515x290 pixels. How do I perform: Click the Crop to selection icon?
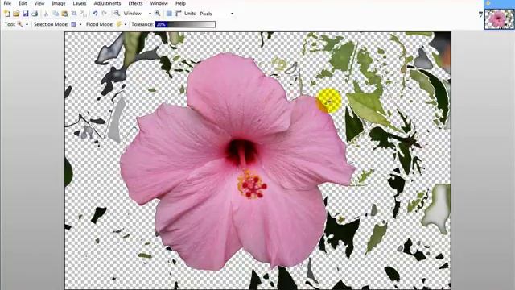click(x=74, y=14)
